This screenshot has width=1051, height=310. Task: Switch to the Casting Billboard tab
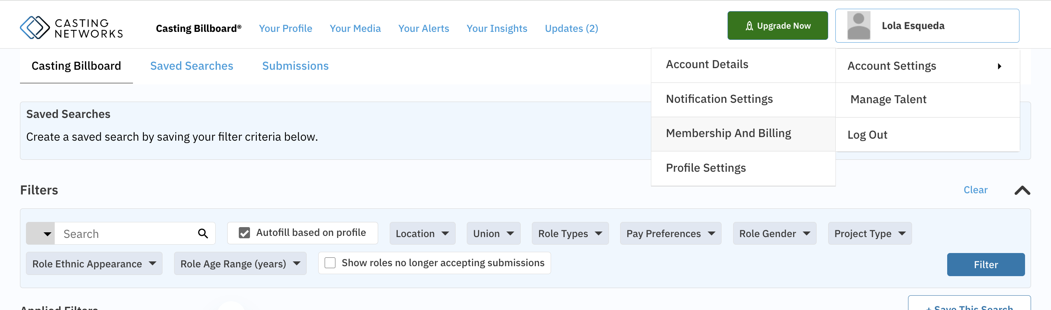[x=76, y=66]
